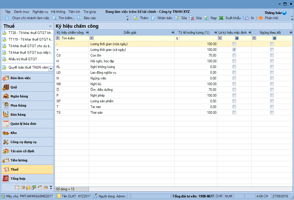The height and width of the screenshot is (200, 294).
Task: Open filter operator dropdown for Diễn giải column
Action: point(92,38)
